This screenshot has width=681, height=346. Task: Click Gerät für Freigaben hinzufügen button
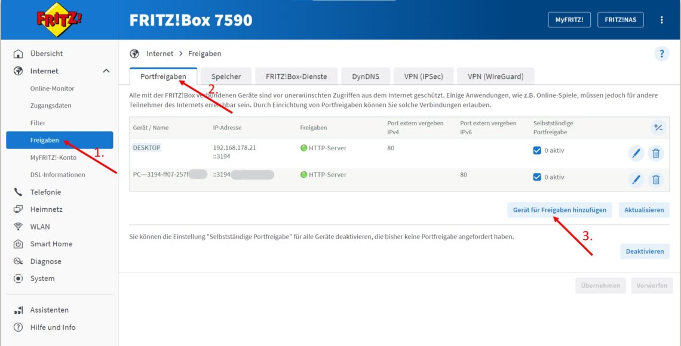pos(559,210)
